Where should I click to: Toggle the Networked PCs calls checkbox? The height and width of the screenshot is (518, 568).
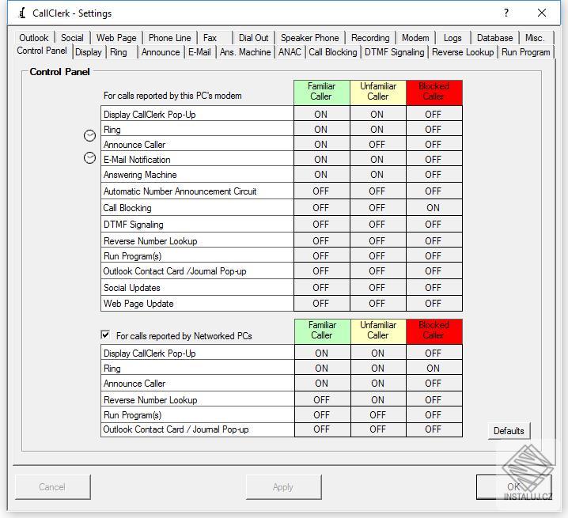click(x=105, y=335)
